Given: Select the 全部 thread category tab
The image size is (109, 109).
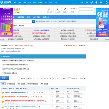Looking at the screenshot, I should click(x=3, y=84).
